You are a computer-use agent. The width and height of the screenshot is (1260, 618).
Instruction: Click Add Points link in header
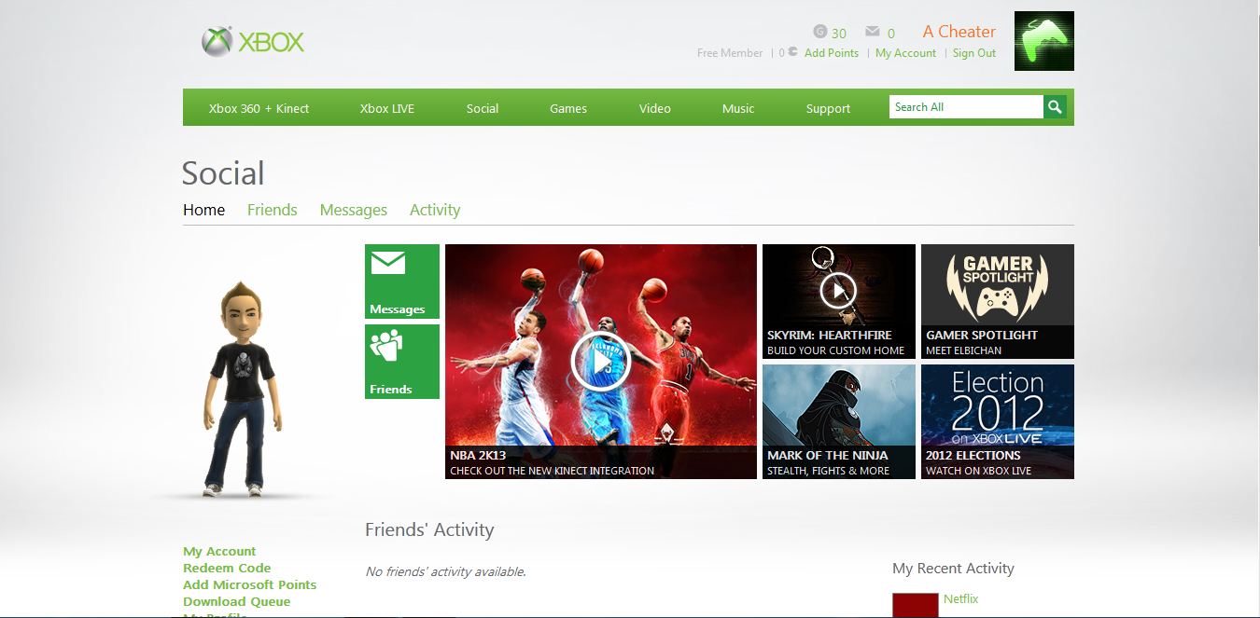click(x=832, y=53)
